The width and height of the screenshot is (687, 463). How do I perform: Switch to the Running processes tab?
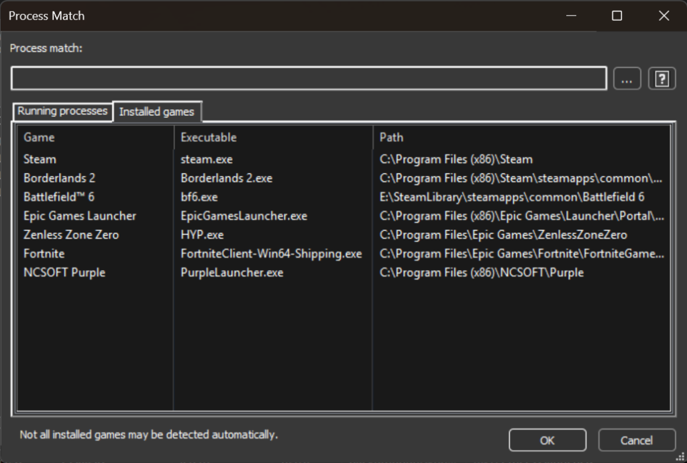[62, 111]
